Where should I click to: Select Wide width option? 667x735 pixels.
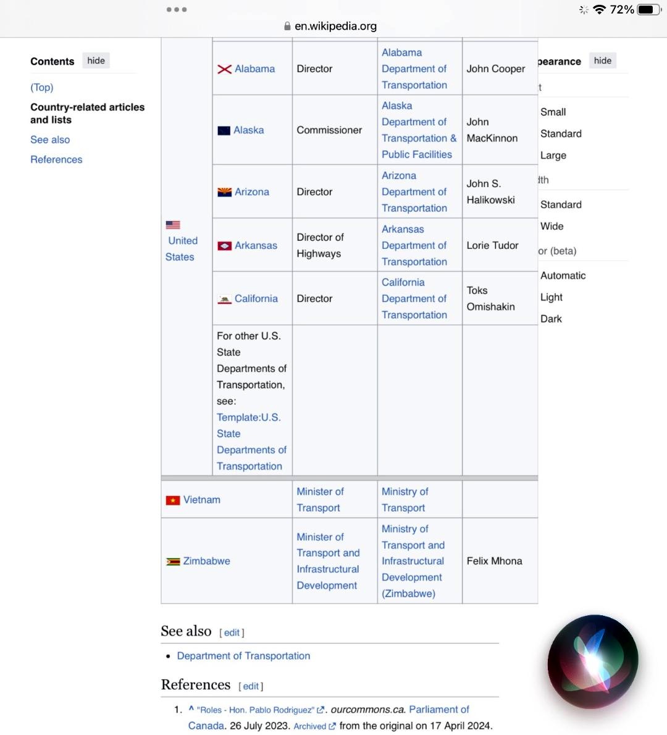click(x=552, y=226)
